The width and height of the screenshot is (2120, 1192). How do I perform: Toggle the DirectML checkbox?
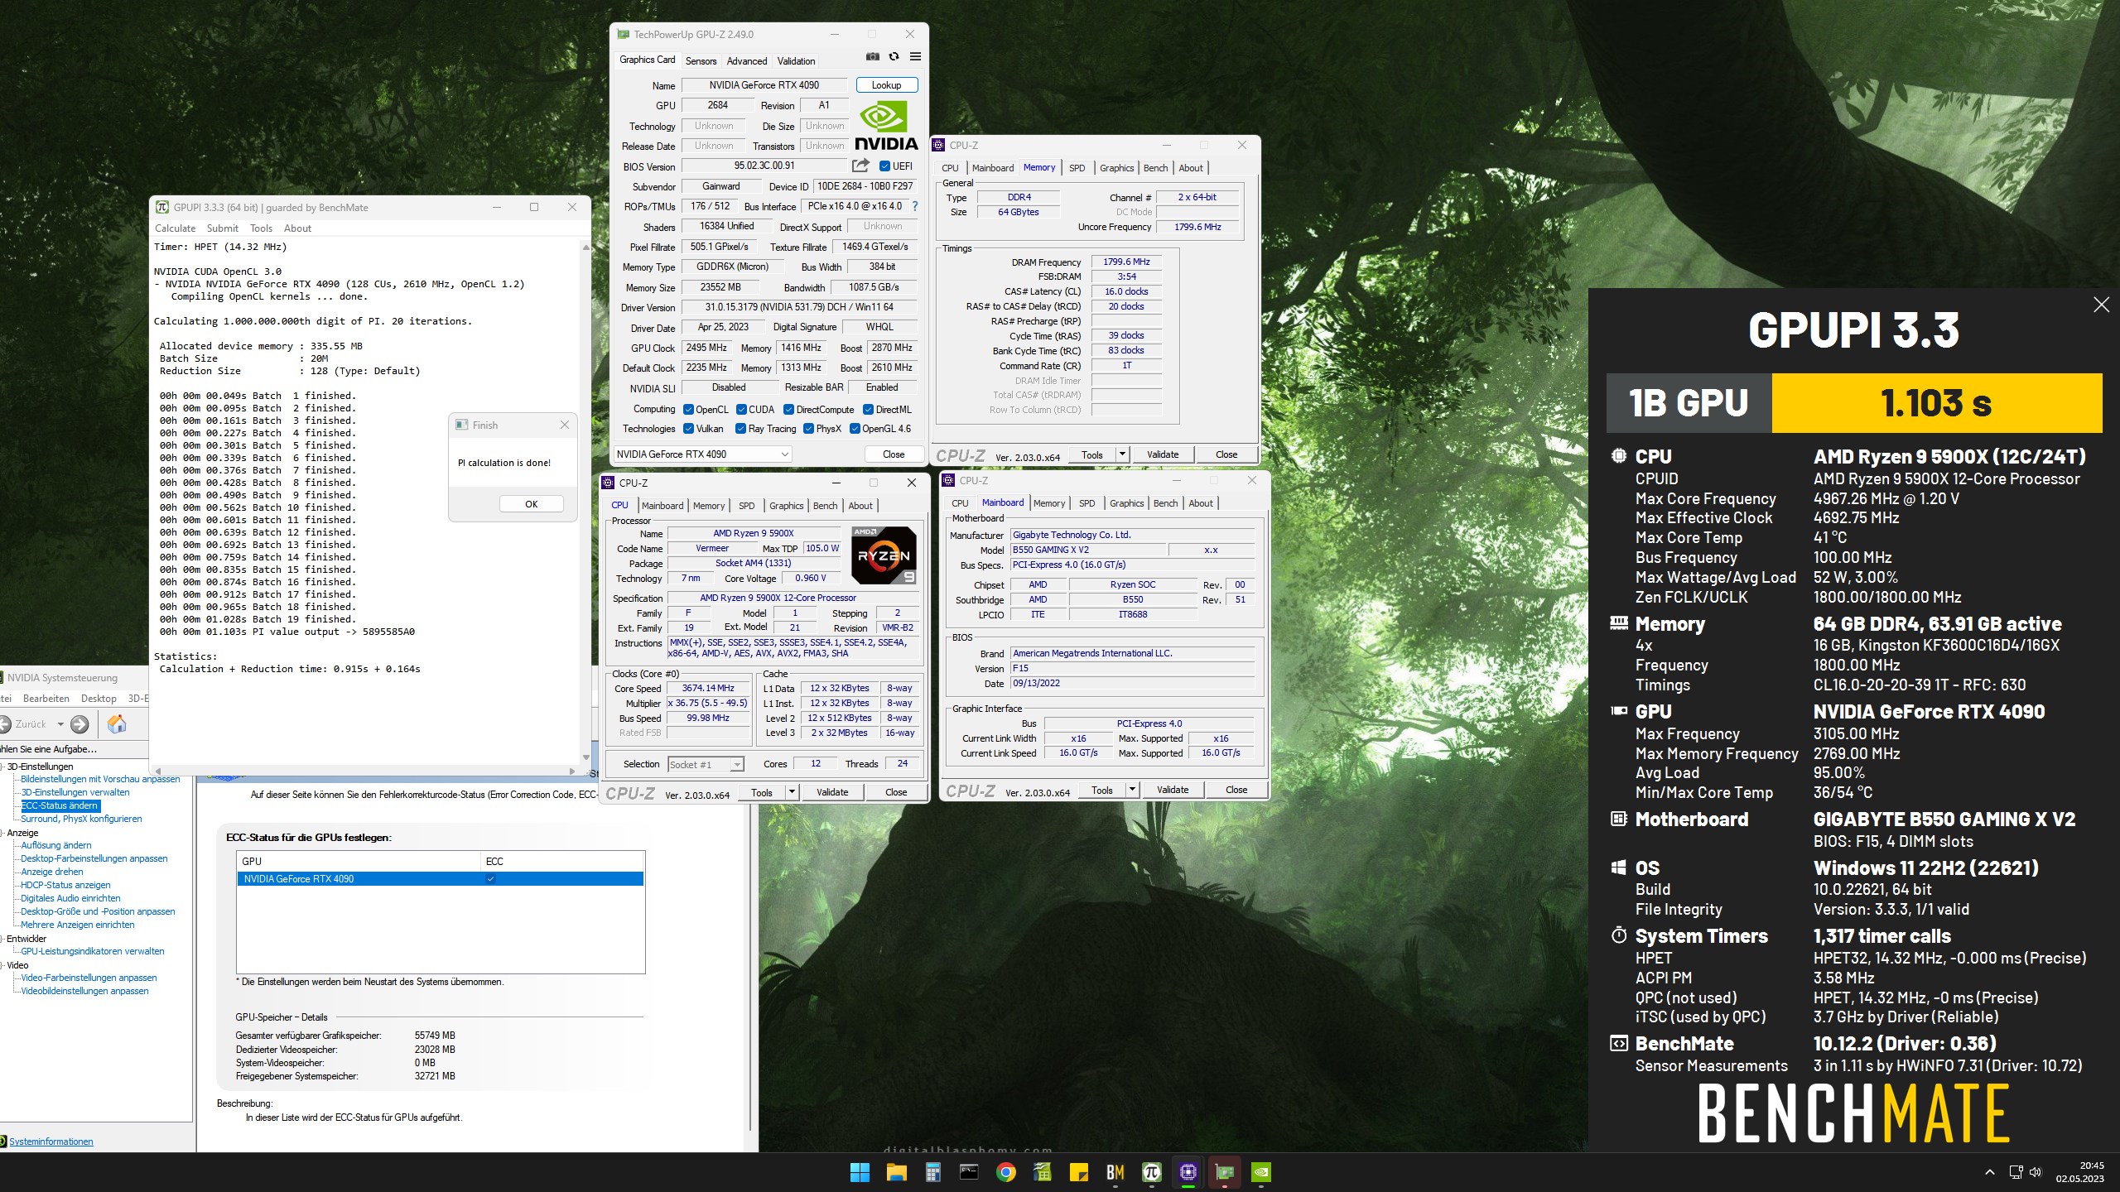point(868,410)
